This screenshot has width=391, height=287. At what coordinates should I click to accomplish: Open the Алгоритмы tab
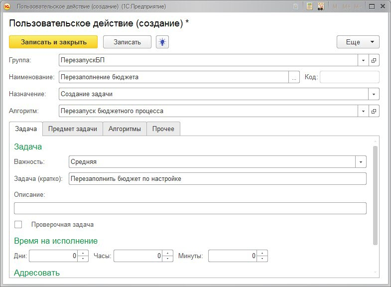tap(125, 129)
